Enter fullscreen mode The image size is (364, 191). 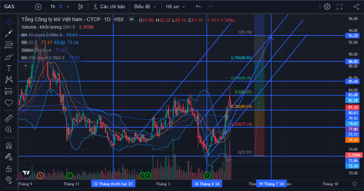tap(339, 7)
